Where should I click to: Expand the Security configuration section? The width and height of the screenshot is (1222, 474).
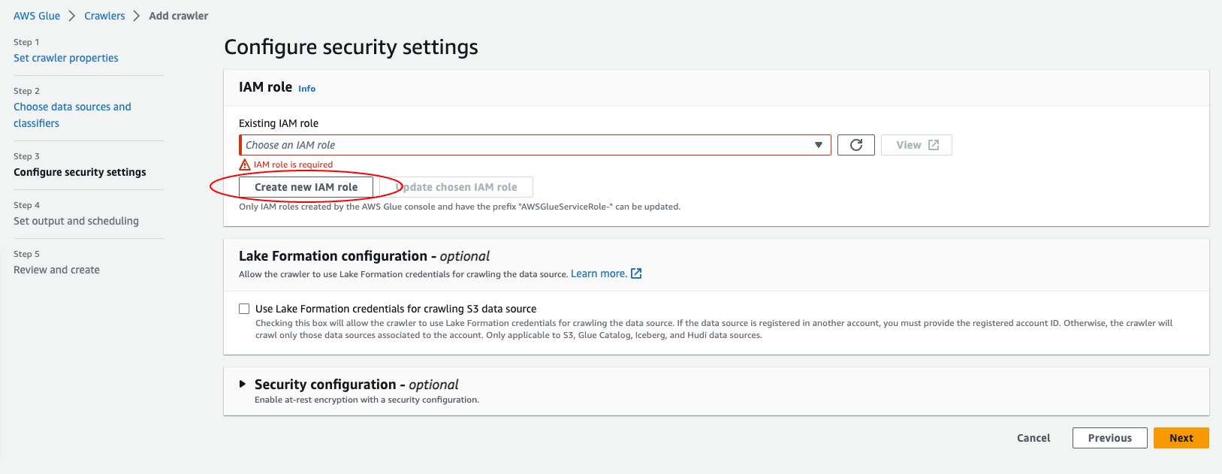pos(243,384)
